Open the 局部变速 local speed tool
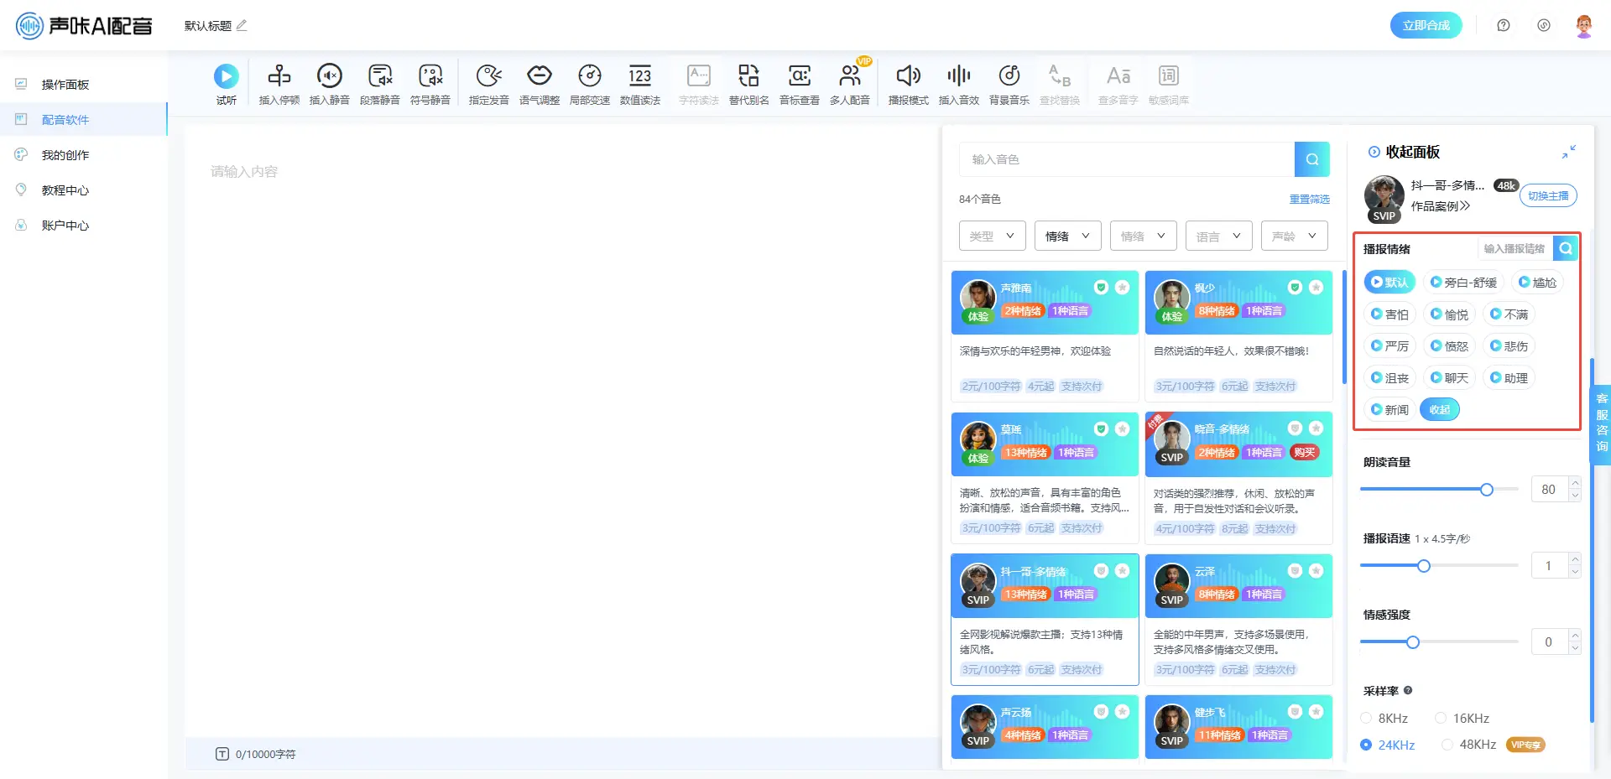 [589, 77]
